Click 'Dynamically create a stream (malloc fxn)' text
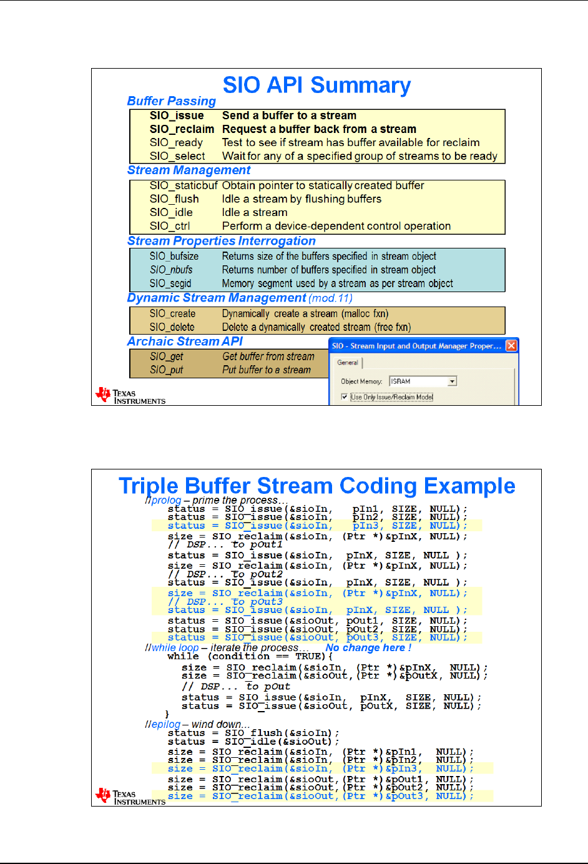Viewport: 588px width, 864px height. (x=305, y=314)
